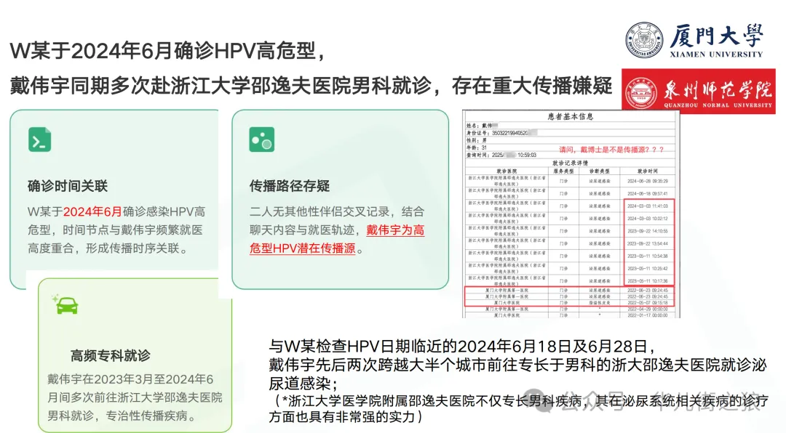The image size is (786, 433).
Task: Click the 2022-05-07 09:15:18 time cell
Action: 648,303
